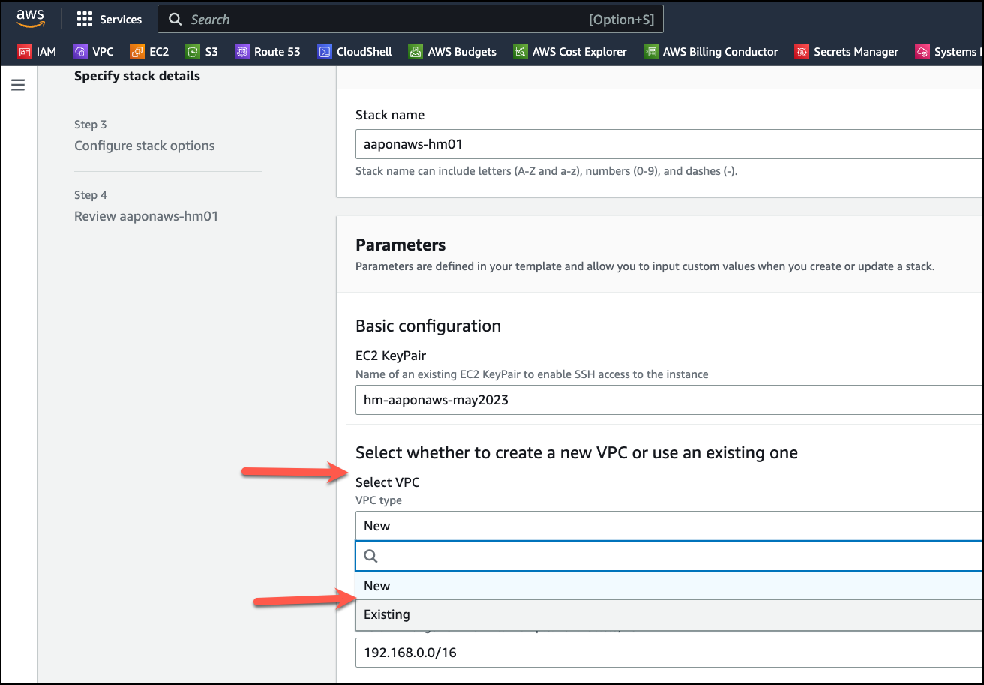
Task: Go to the VPC service shortcut
Action: tap(94, 52)
